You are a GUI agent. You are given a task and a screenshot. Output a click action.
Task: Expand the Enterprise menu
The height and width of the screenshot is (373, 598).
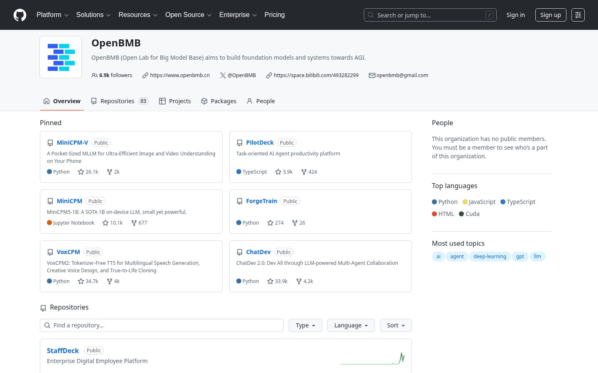pos(238,15)
